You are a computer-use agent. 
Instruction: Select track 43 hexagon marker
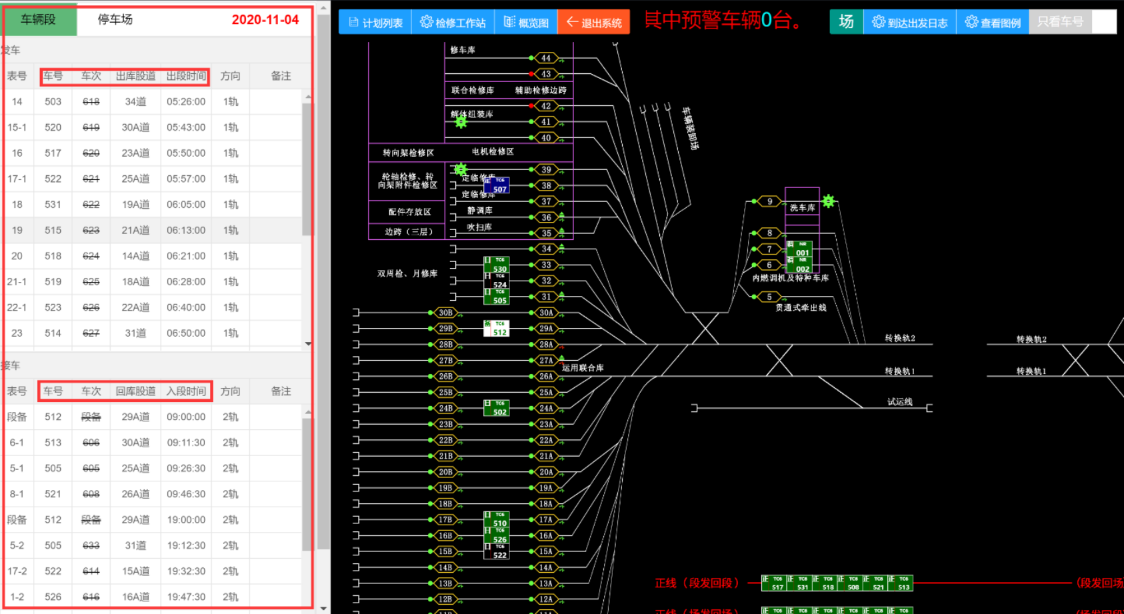(546, 74)
